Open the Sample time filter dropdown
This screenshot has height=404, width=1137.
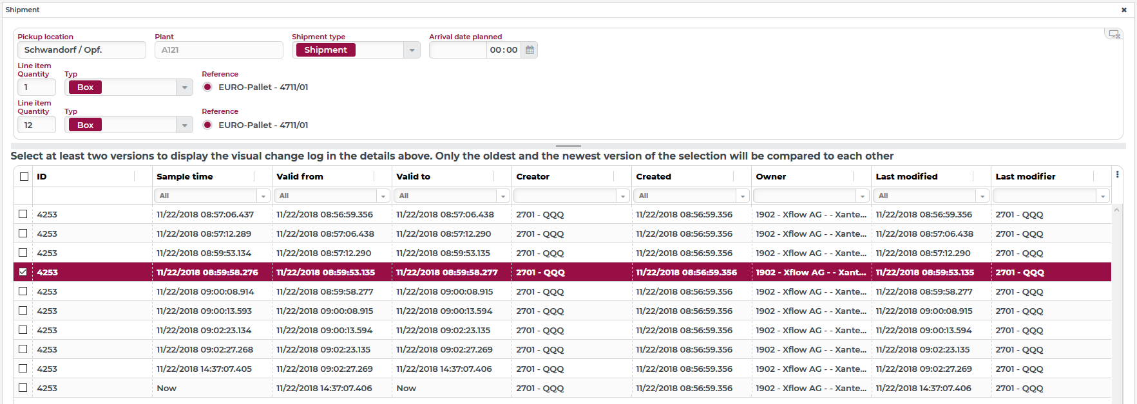tap(263, 196)
